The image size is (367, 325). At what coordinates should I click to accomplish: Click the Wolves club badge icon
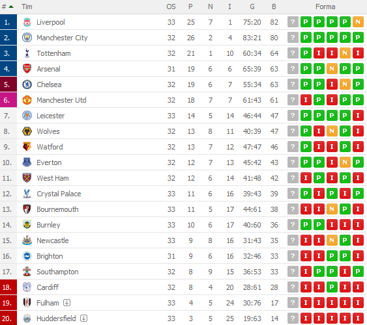click(x=27, y=131)
